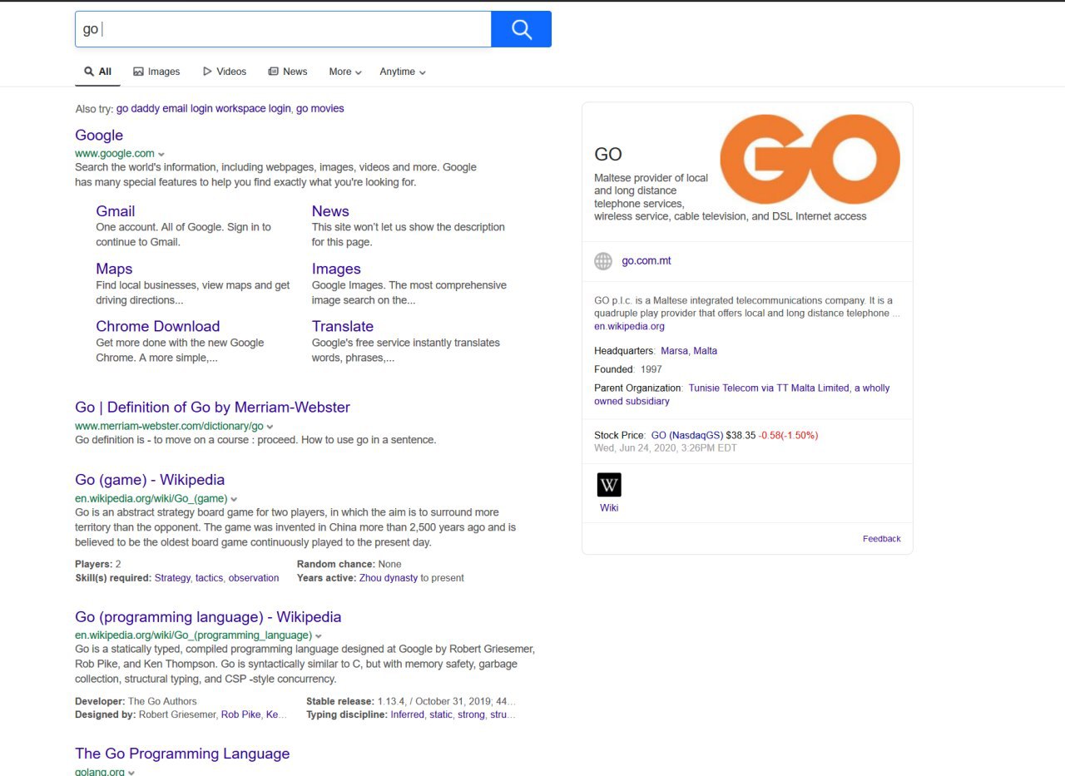Open the News search tab
Image resolution: width=1065 pixels, height=776 pixels.
pos(288,72)
